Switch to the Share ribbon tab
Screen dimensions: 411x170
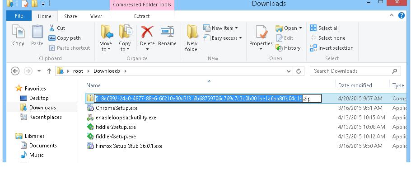click(x=70, y=16)
